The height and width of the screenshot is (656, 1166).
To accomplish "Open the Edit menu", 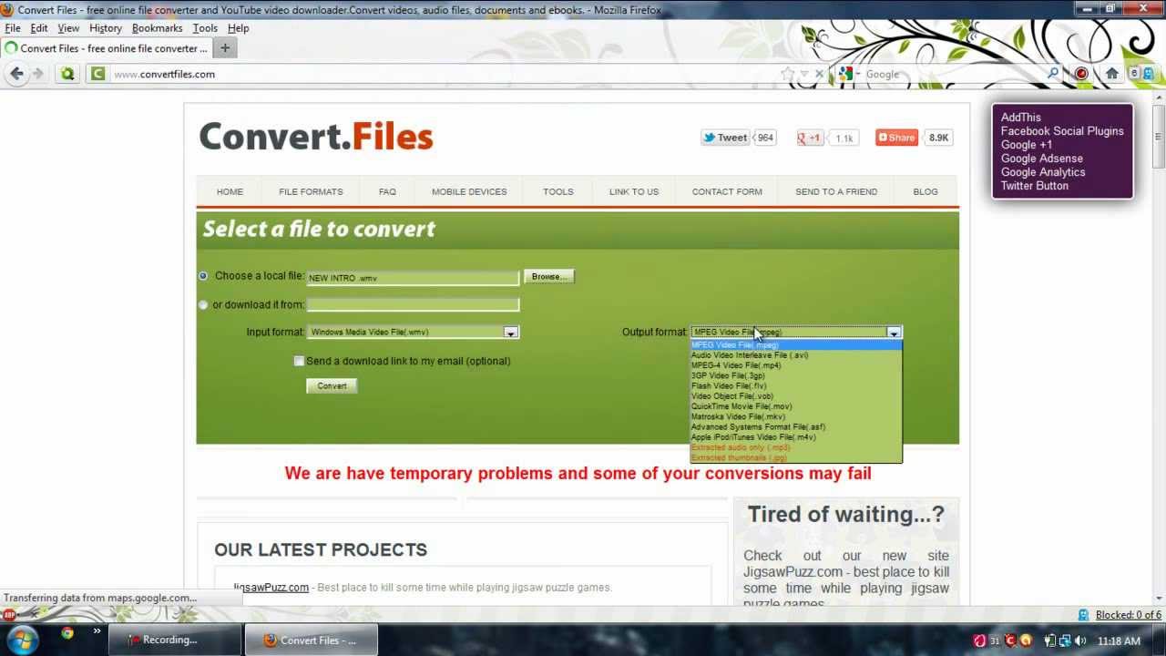I will point(39,28).
